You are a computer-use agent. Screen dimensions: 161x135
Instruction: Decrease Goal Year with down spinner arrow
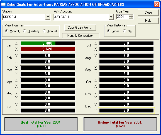[x=131, y=18]
